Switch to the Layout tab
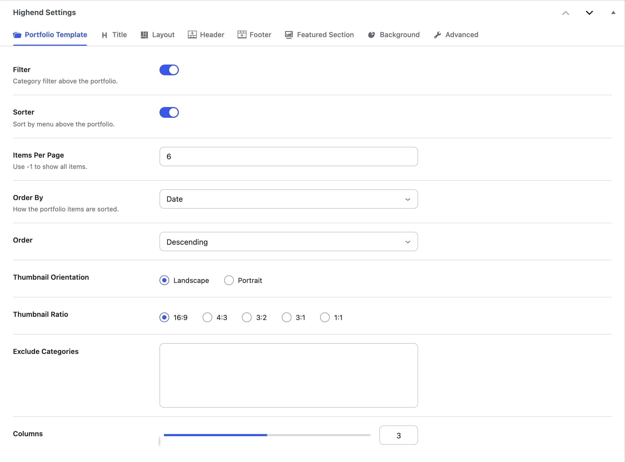The height and width of the screenshot is (462, 625). [x=158, y=35]
